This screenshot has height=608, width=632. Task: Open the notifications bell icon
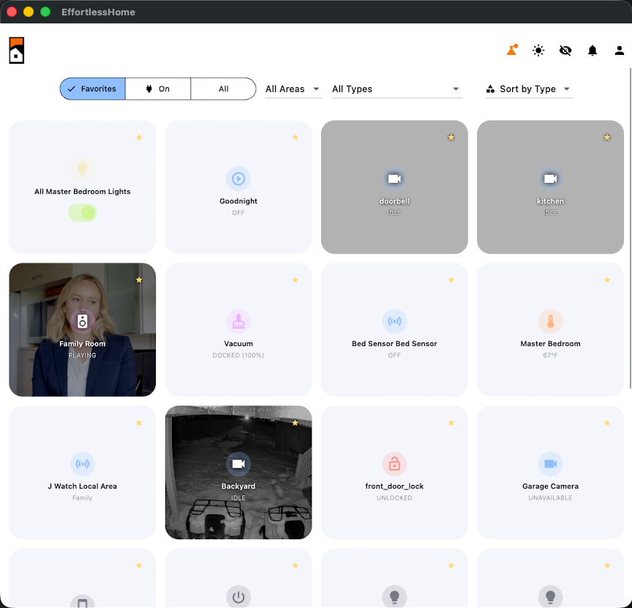click(592, 50)
